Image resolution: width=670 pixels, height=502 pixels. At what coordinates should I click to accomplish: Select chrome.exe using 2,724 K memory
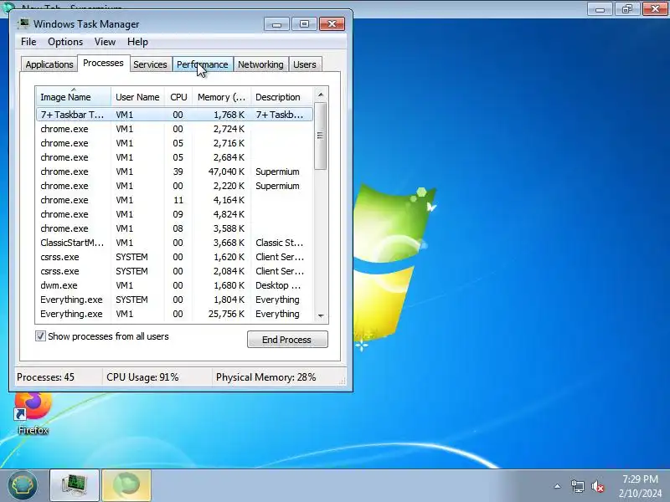[174, 129]
